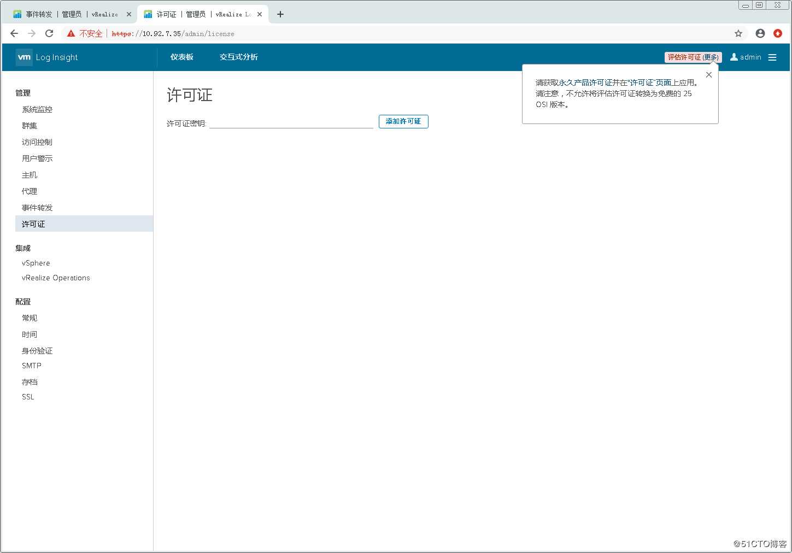Open vRealize Operations integration page

coord(56,278)
